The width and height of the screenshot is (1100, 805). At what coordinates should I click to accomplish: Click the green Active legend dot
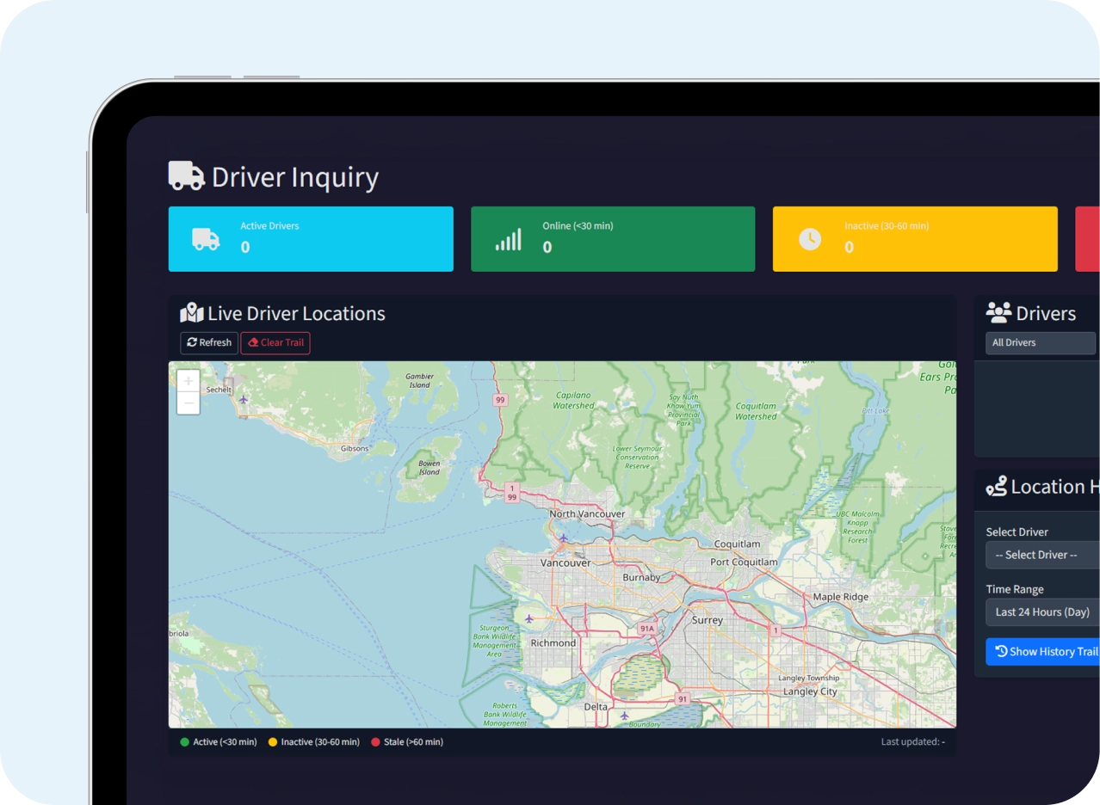[184, 741]
